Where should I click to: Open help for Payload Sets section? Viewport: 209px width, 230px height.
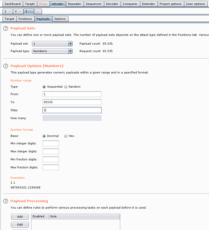click(x=6, y=28)
